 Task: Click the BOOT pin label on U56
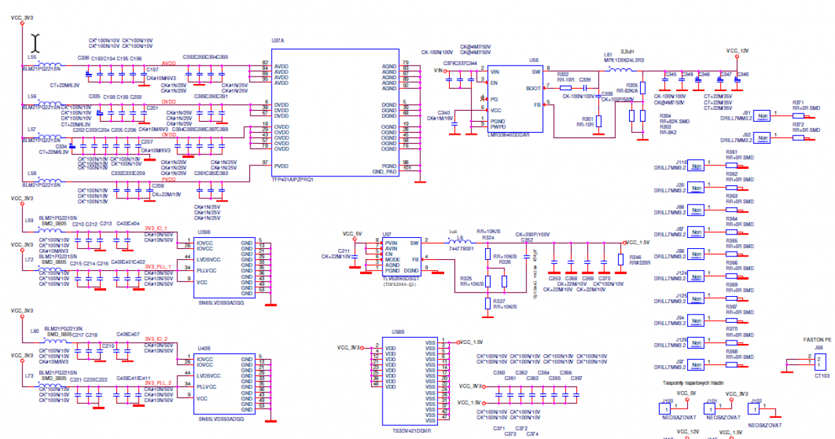pos(533,87)
